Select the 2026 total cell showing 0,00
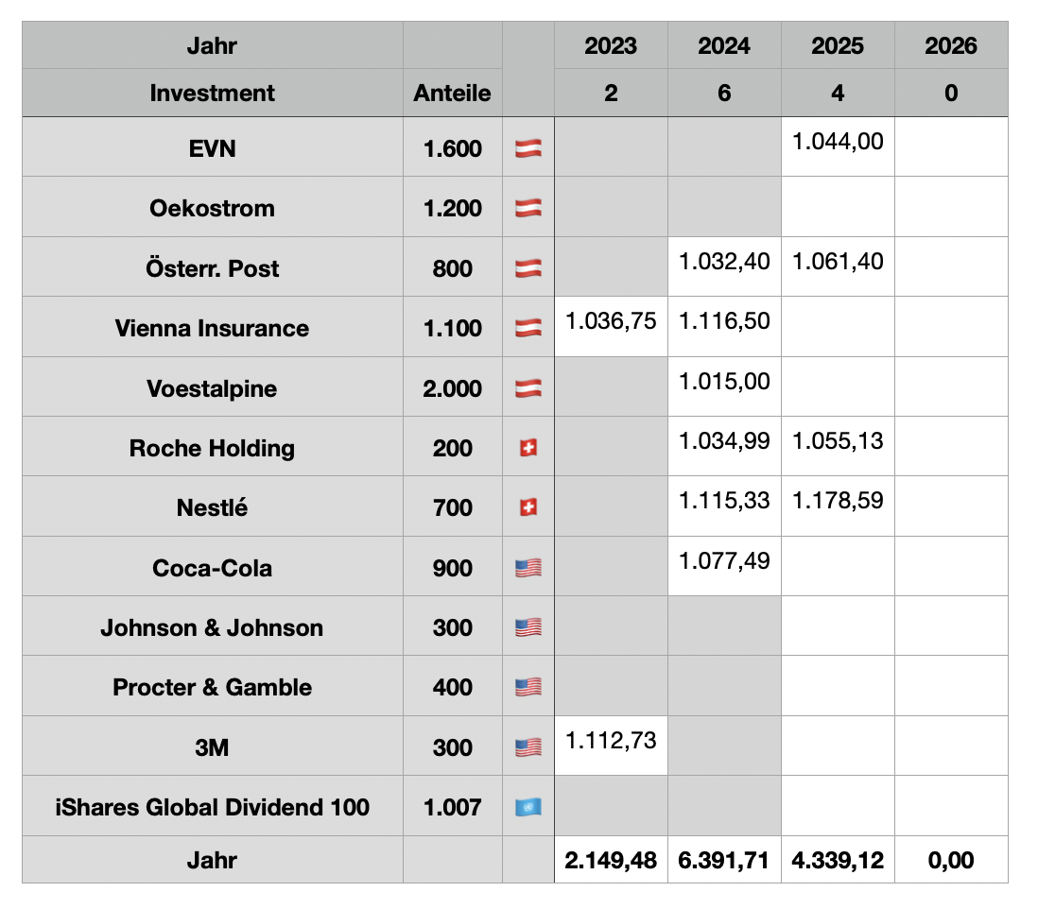 (951, 860)
